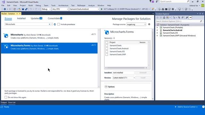This screenshot has width=205, height=115.
Task: Open the Error List tab
Action: click(12, 103)
